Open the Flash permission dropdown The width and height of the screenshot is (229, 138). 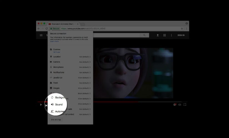[x=85, y=83]
